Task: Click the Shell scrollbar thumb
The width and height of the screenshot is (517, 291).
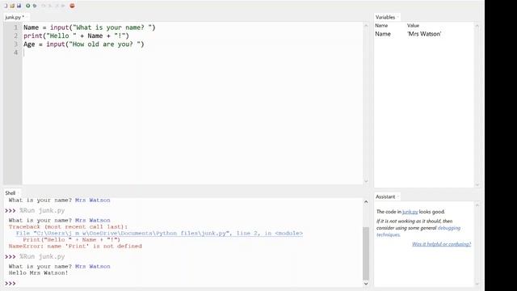Action: pyautogui.click(x=366, y=253)
